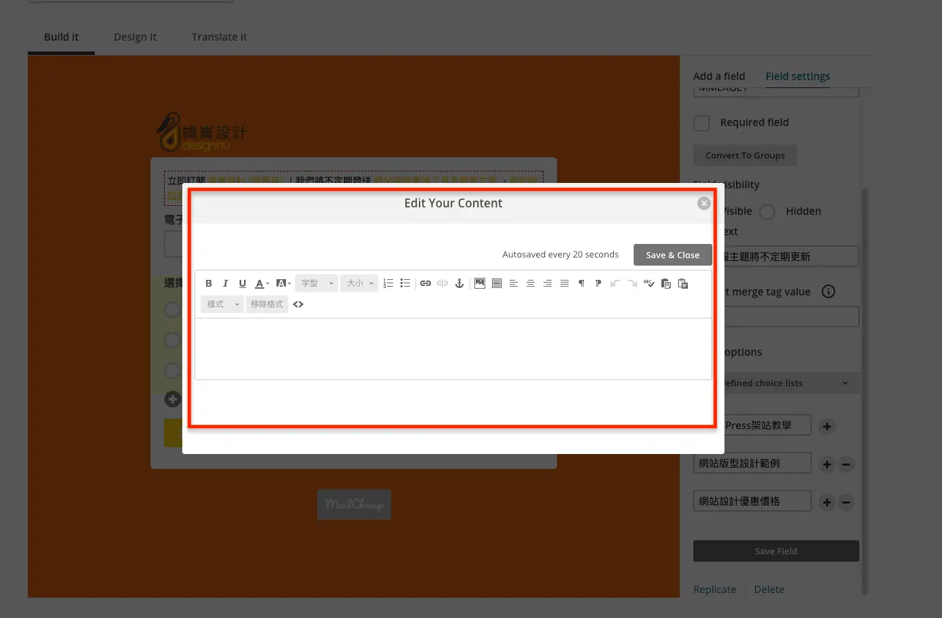
Task: Toggle underline formatting in the editor
Action: 243,283
